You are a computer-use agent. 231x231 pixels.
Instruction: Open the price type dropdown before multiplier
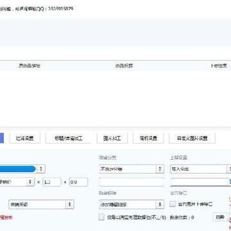click(x=17, y=182)
